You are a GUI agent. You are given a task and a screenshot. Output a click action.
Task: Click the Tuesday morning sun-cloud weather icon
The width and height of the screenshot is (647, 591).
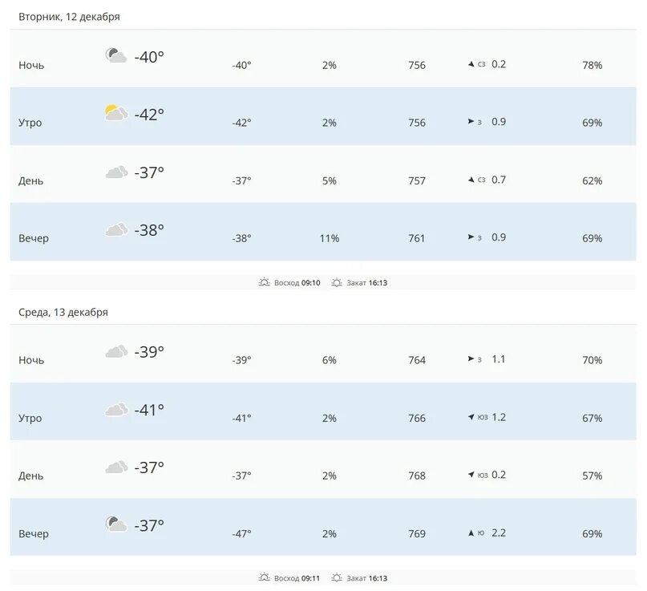tap(116, 113)
